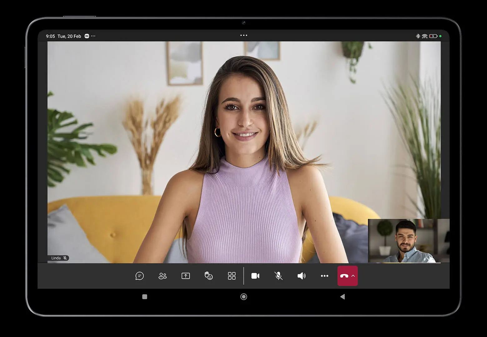Toggle Bluetooth from the status bar
487x337 pixels.
point(418,36)
